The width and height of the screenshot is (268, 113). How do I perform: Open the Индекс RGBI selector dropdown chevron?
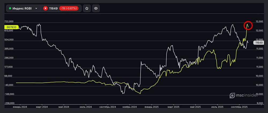[x=36, y=8]
